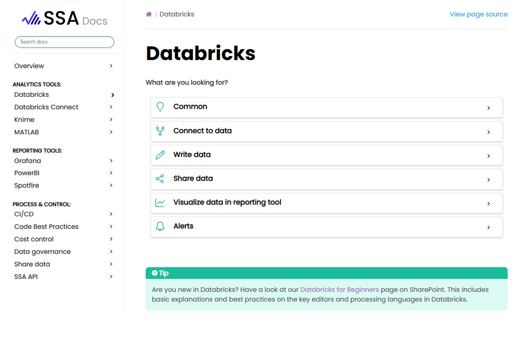Open the Alerts card
This screenshot has width=518, height=359.
(327, 227)
